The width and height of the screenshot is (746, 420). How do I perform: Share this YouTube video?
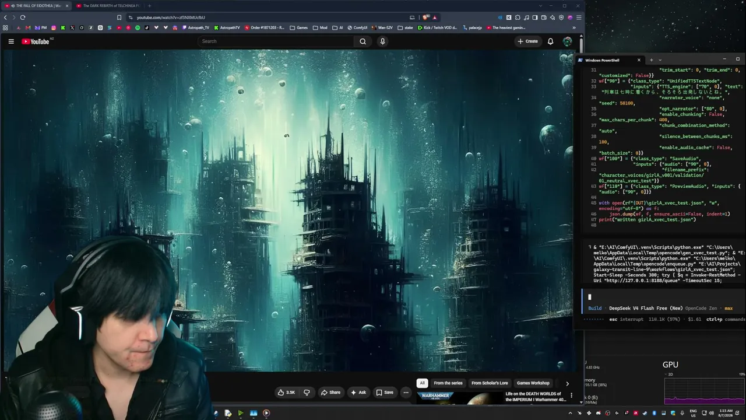pyautogui.click(x=330, y=392)
